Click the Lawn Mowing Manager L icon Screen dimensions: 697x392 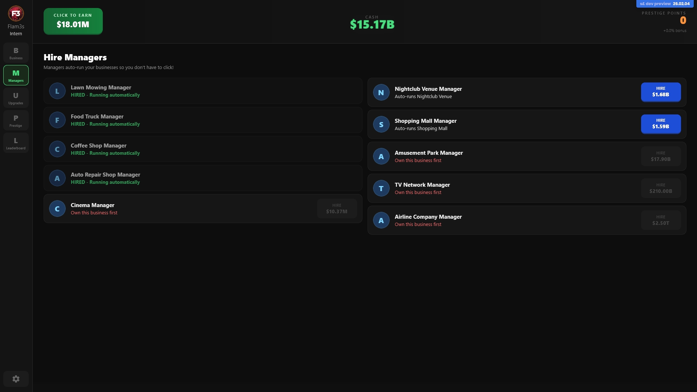point(57,91)
